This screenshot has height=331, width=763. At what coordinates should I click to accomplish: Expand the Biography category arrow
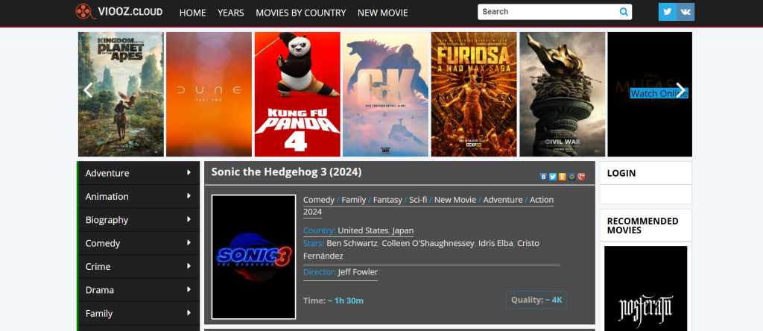[x=189, y=219]
